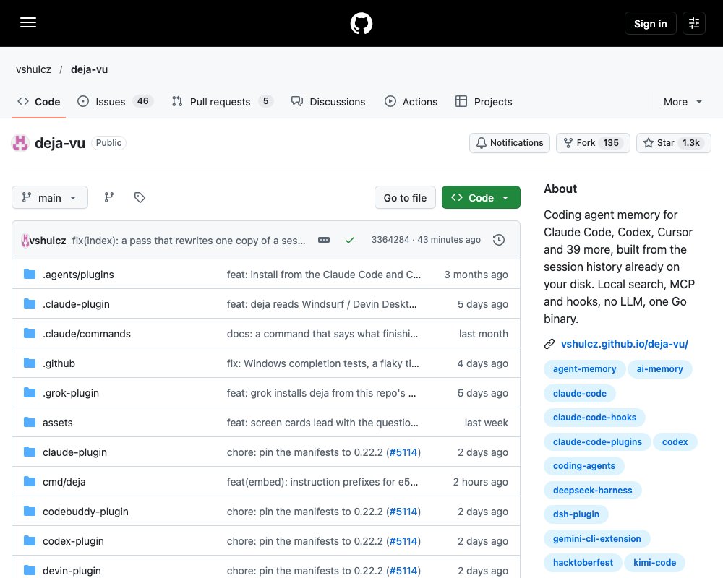The width and height of the screenshot is (723, 578).
Task: Switch to the Issues tab
Action: coord(115,102)
